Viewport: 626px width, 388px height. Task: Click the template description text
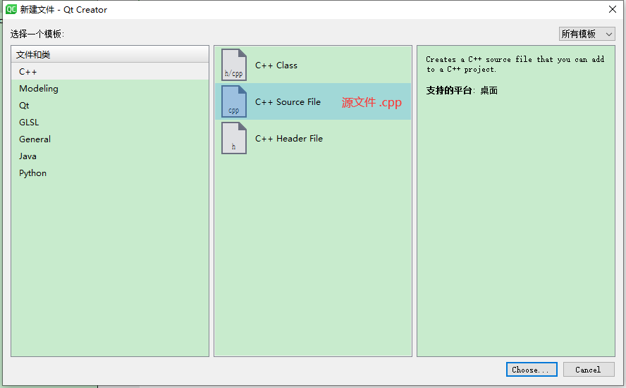point(515,64)
